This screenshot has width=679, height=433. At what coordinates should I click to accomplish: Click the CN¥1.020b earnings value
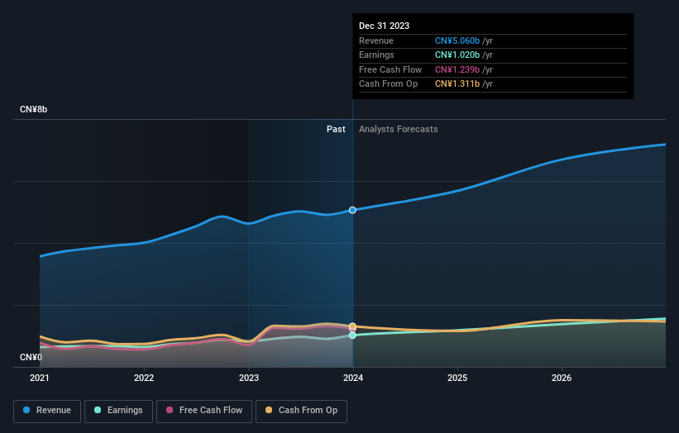tap(457, 55)
